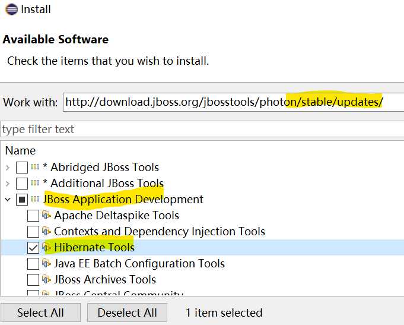Click the type filter text box
Screen dimensions: 404x325
(202, 129)
